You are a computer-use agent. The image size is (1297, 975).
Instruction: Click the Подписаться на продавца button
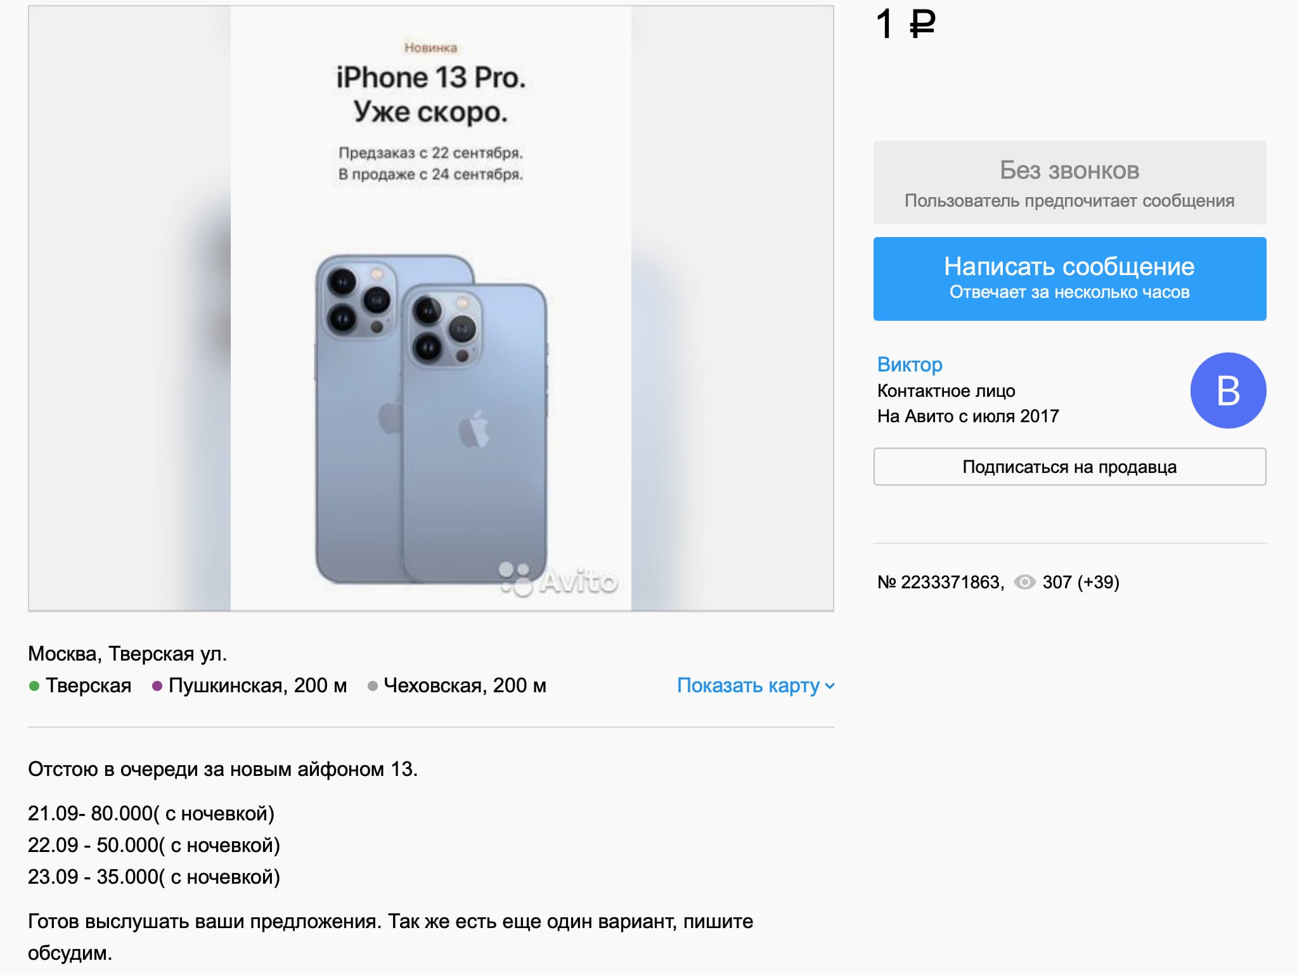tap(1069, 467)
